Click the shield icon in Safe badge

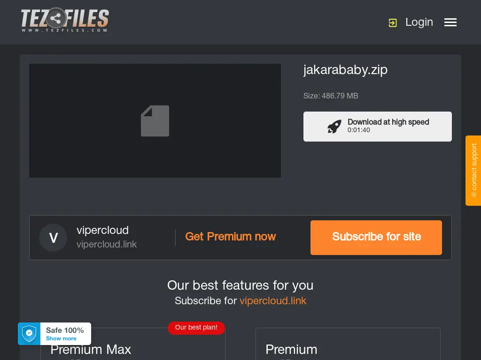point(29,333)
